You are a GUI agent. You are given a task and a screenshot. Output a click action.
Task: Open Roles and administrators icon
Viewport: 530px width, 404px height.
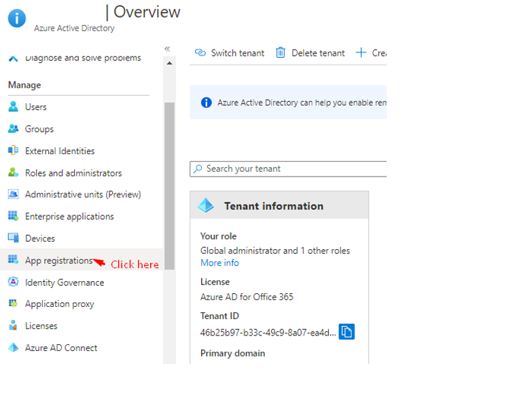point(13,173)
